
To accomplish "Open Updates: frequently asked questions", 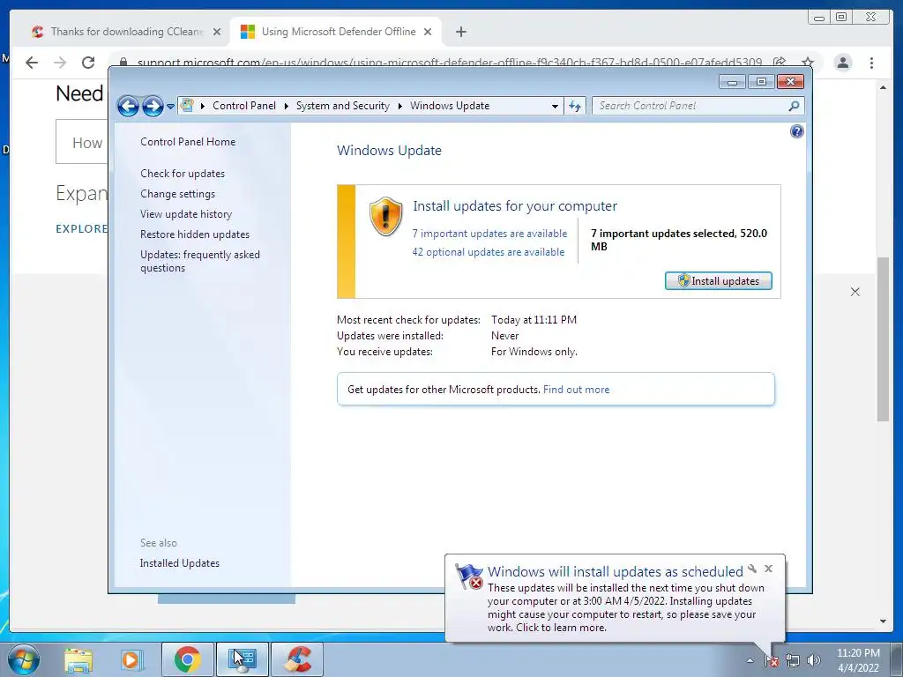I will 200,261.
